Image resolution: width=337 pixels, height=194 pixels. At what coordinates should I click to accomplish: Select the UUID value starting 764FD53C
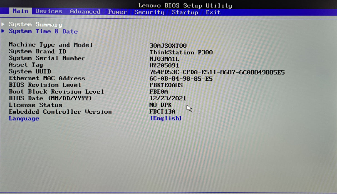point(217,72)
